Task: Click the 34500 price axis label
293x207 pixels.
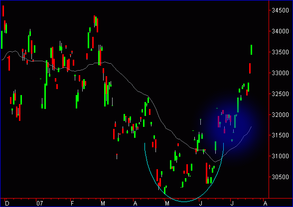Action: 280,10
